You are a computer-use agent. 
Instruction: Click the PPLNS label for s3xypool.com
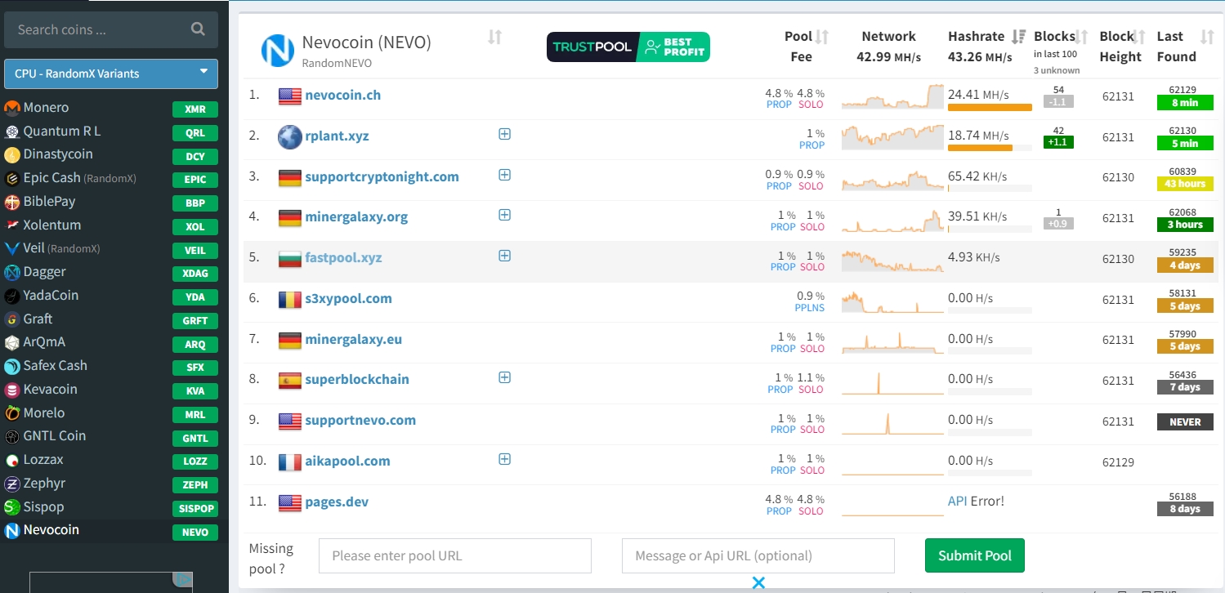pos(809,308)
